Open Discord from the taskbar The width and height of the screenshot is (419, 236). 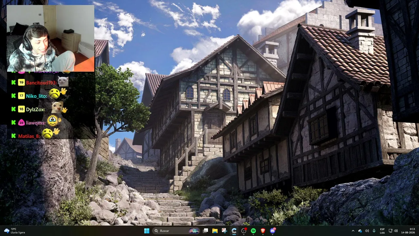[x=273, y=231]
